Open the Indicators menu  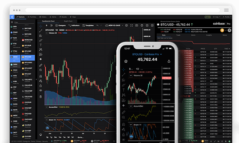pos(74,25)
